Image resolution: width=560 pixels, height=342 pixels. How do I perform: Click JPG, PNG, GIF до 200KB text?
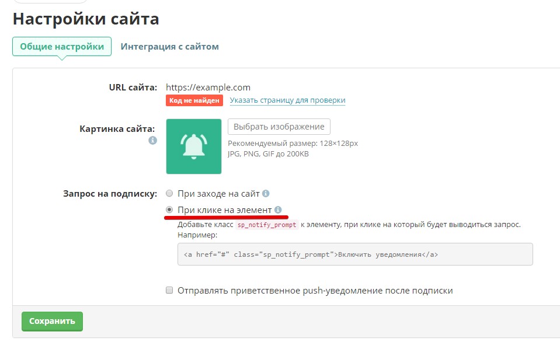coord(268,154)
